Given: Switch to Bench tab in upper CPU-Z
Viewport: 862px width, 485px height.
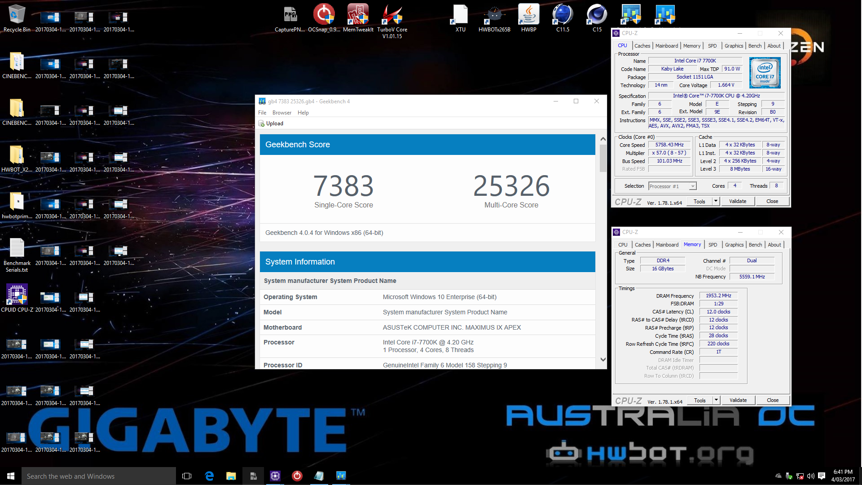Looking at the screenshot, I should click(x=755, y=46).
